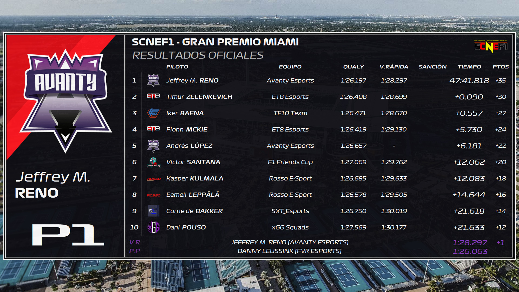The image size is (519, 292).
Task: Click the TIEMPO column header
Action: [x=469, y=67]
